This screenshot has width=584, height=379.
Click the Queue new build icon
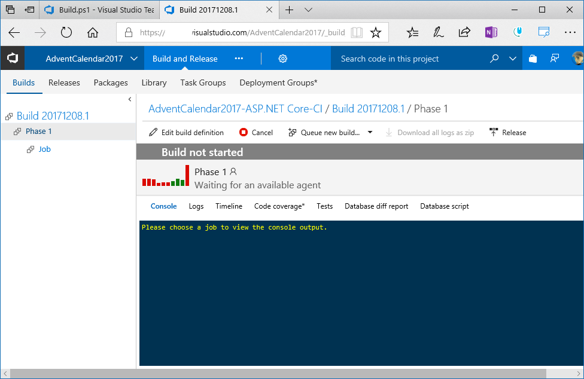tap(293, 132)
